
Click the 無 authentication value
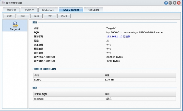tap(108, 41)
